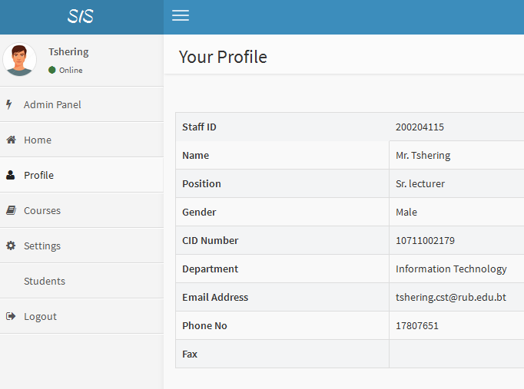Viewport: 524px width, 389px height.
Task: Click the SIS logo in header
Action: [x=81, y=16]
